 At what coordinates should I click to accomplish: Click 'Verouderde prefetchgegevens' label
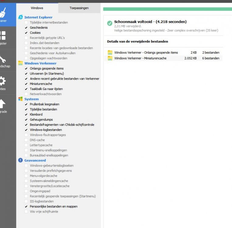(x=51, y=171)
